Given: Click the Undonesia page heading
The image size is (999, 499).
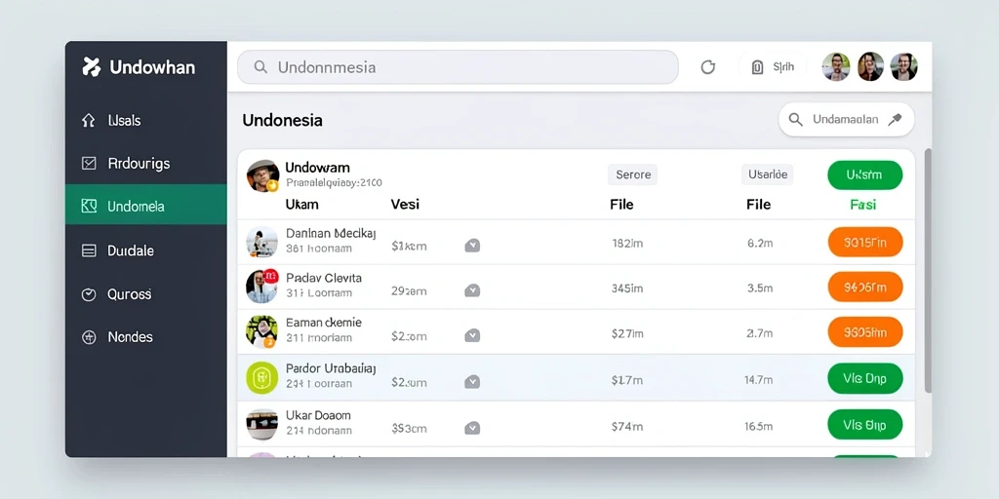Looking at the screenshot, I should [x=282, y=120].
